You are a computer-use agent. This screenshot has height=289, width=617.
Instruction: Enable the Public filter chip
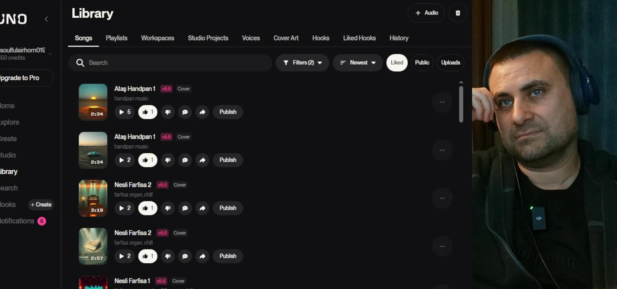(x=422, y=63)
